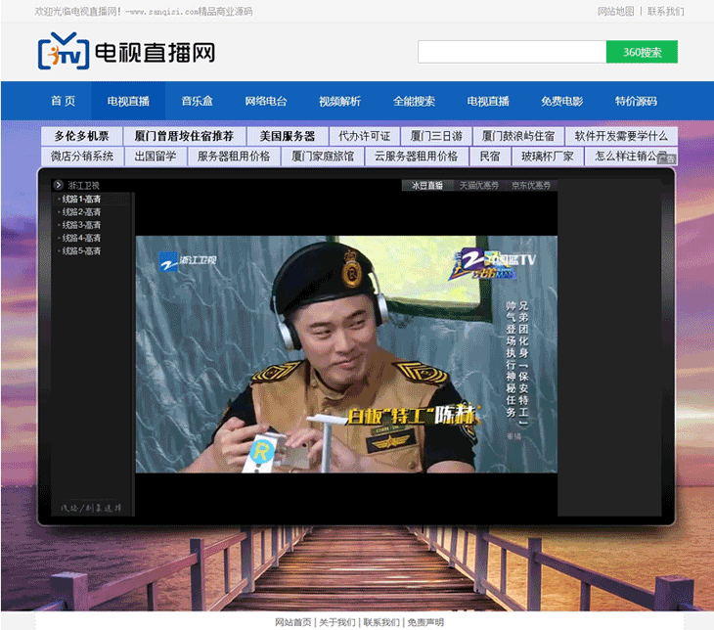Click the 云服务器租用价格 ad link

[417, 157]
